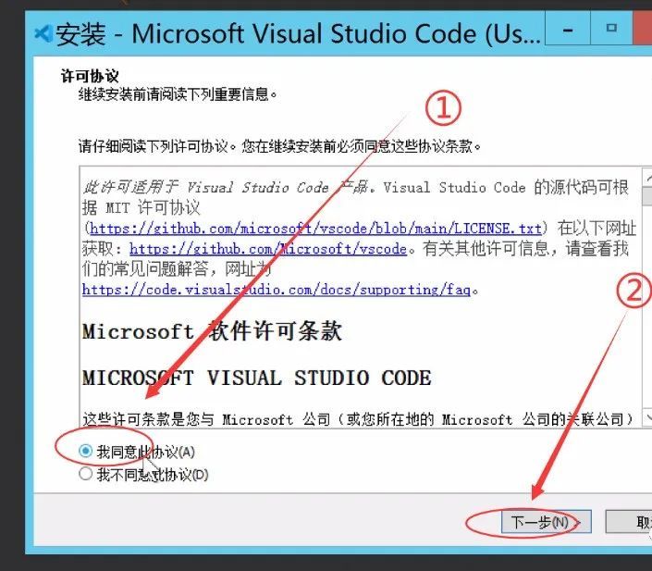Viewport: 652px width, 571px height.
Task: Click the 下一步(N) button
Action: [546, 521]
